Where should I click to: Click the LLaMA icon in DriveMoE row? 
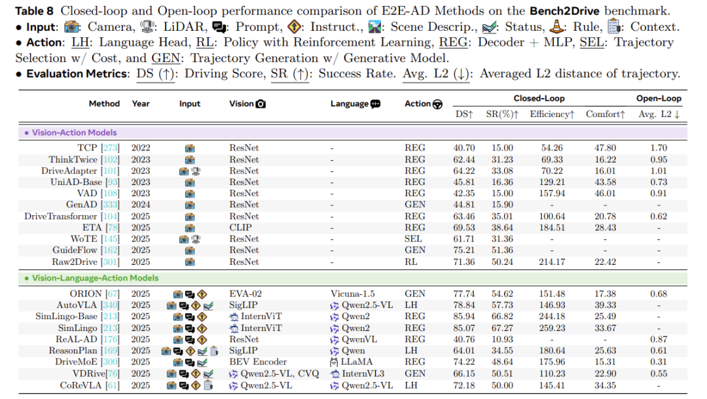coord(335,362)
